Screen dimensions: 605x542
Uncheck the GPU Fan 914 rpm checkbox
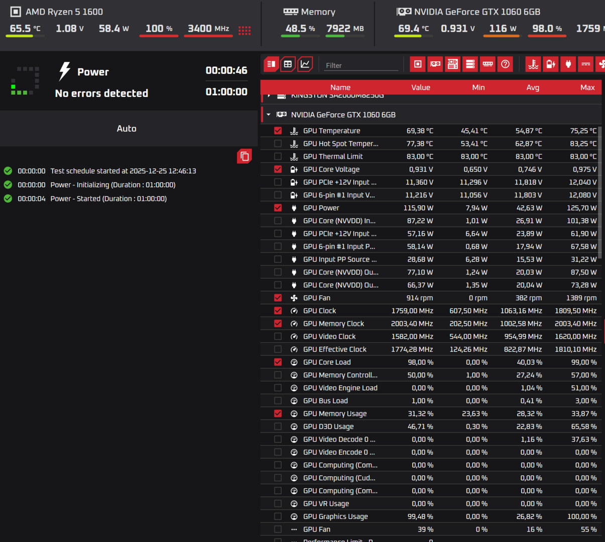pyautogui.click(x=278, y=298)
